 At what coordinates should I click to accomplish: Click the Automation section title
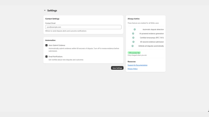(x=50, y=40)
